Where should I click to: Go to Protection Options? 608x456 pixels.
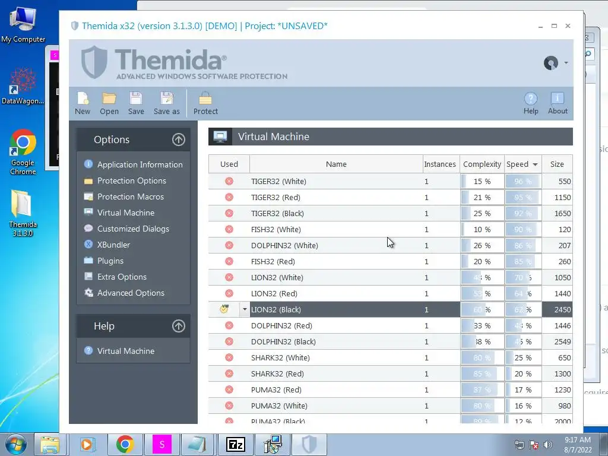(x=131, y=180)
